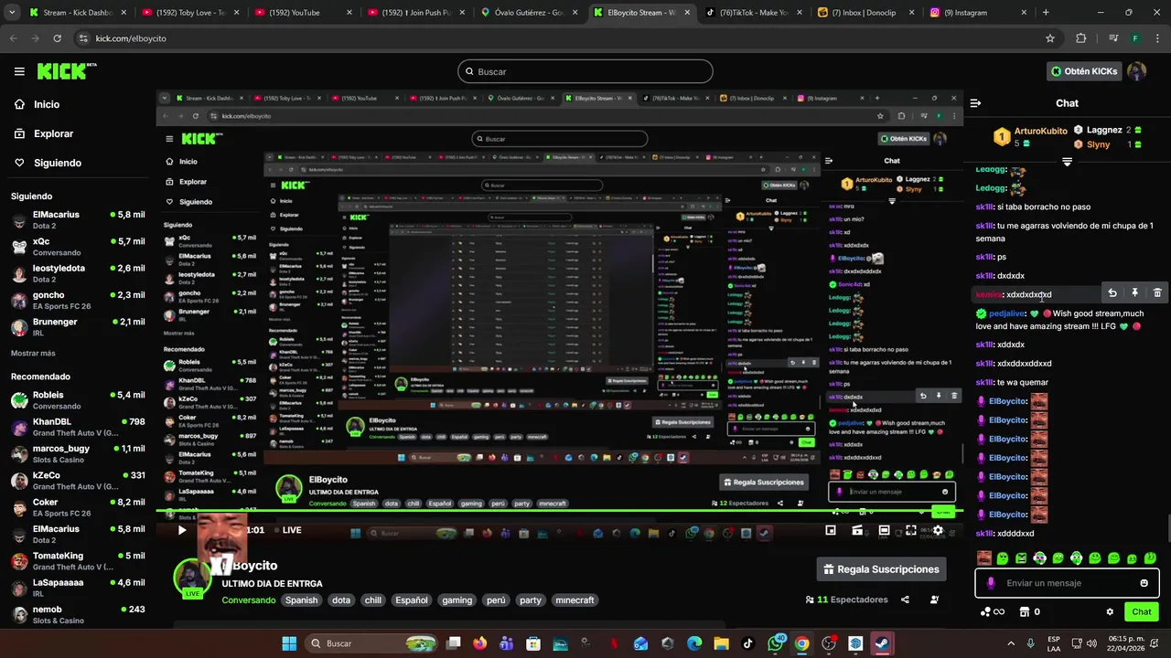Open the emoji picker in chat input
This screenshot has width=1171, height=658.
pos(1144,583)
